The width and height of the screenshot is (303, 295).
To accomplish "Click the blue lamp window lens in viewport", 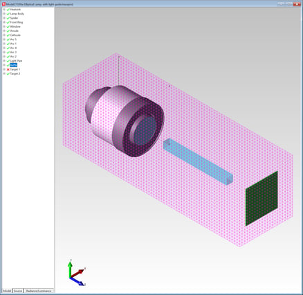I will click(x=145, y=131).
